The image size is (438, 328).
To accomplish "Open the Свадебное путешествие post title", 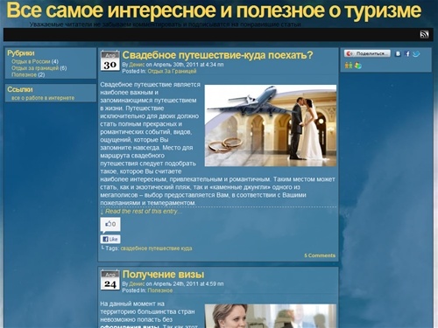I will tap(217, 55).
